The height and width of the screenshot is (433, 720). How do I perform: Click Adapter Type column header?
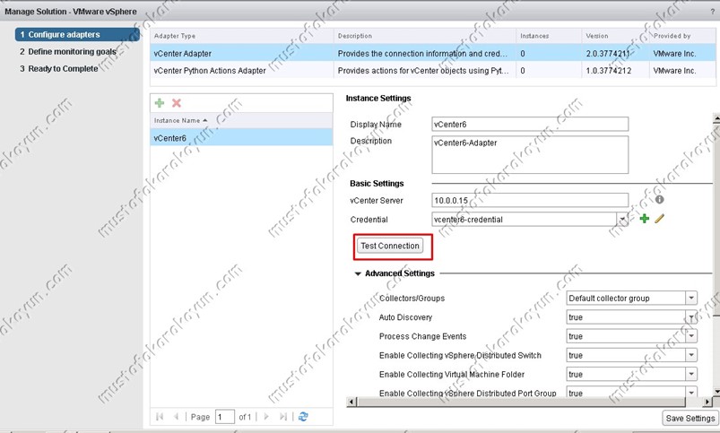click(x=242, y=36)
